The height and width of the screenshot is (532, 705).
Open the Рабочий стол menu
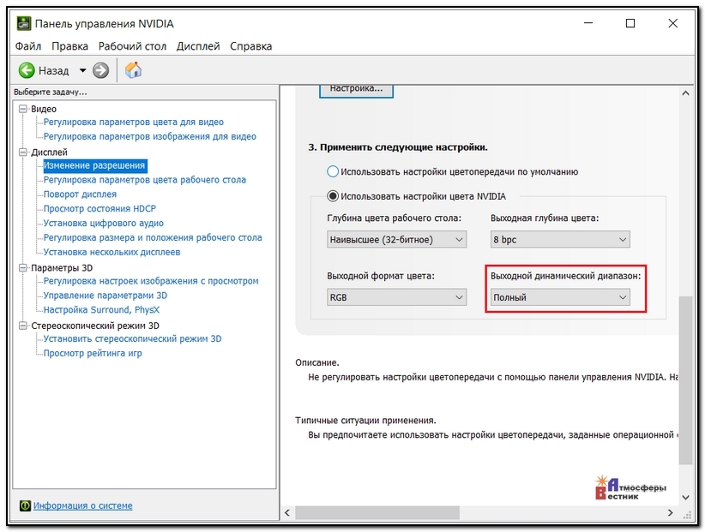pyautogui.click(x=132, y=46)
